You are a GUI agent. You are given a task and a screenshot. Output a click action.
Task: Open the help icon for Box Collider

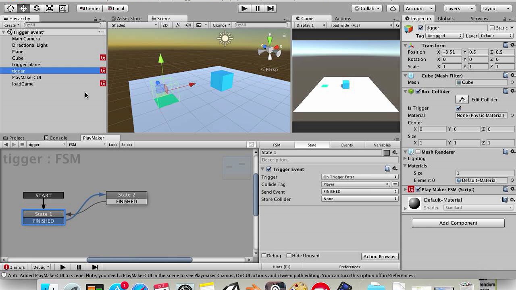pos(506,91)
